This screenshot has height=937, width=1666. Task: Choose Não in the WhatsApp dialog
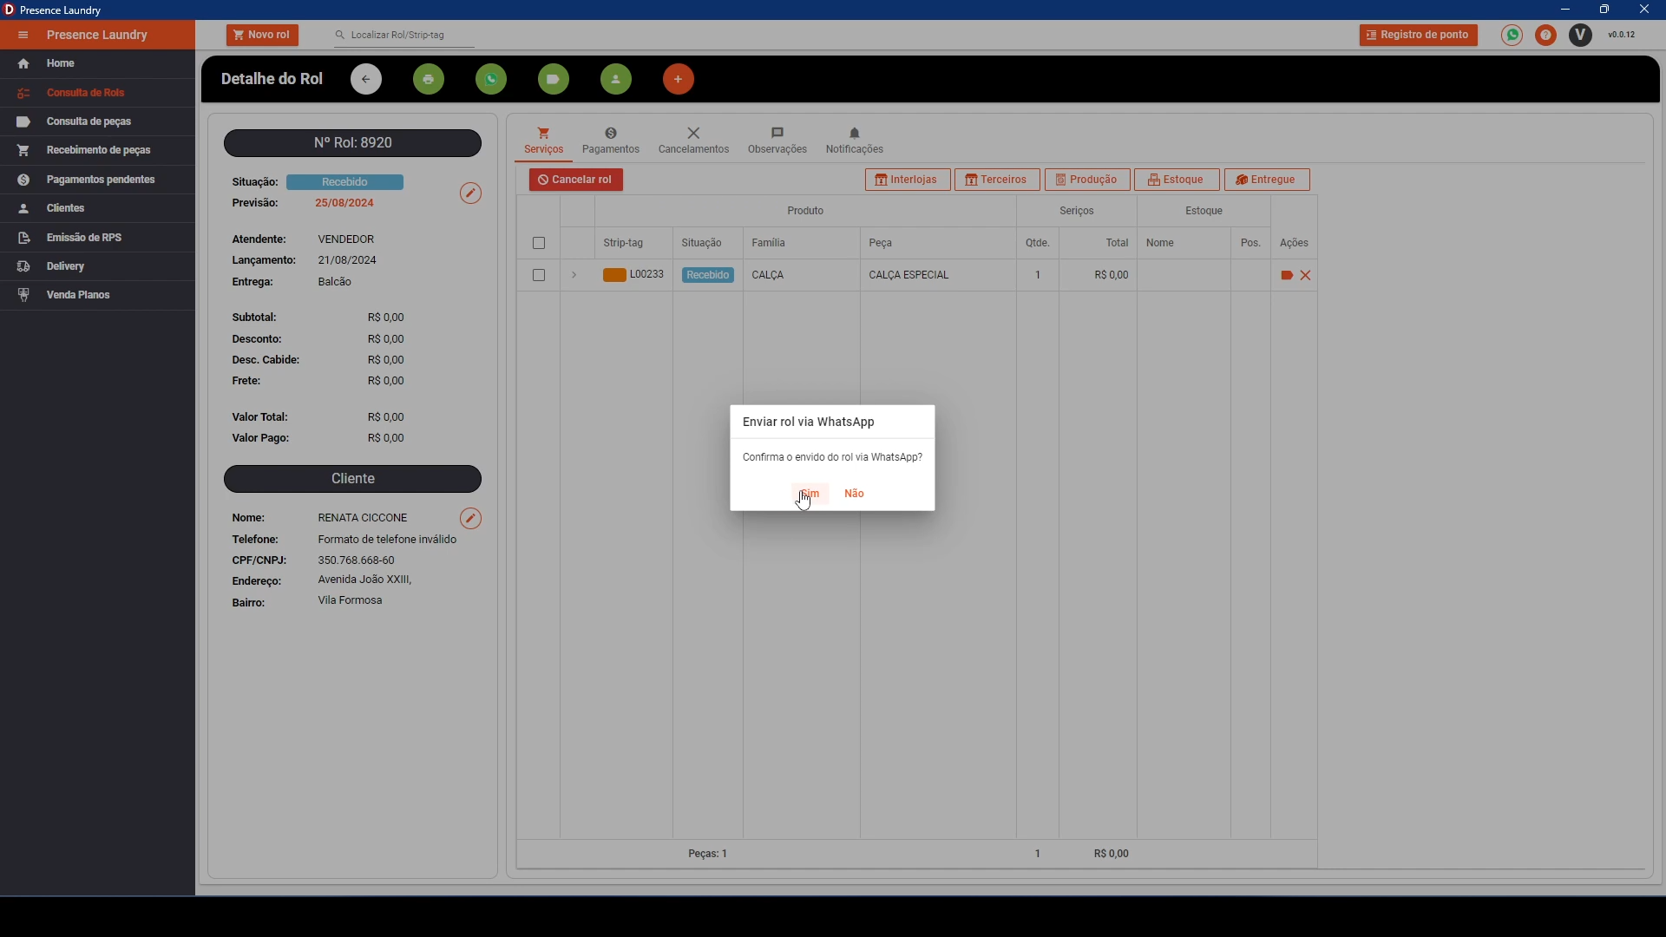pyautogui.click(x=855, y=494)
